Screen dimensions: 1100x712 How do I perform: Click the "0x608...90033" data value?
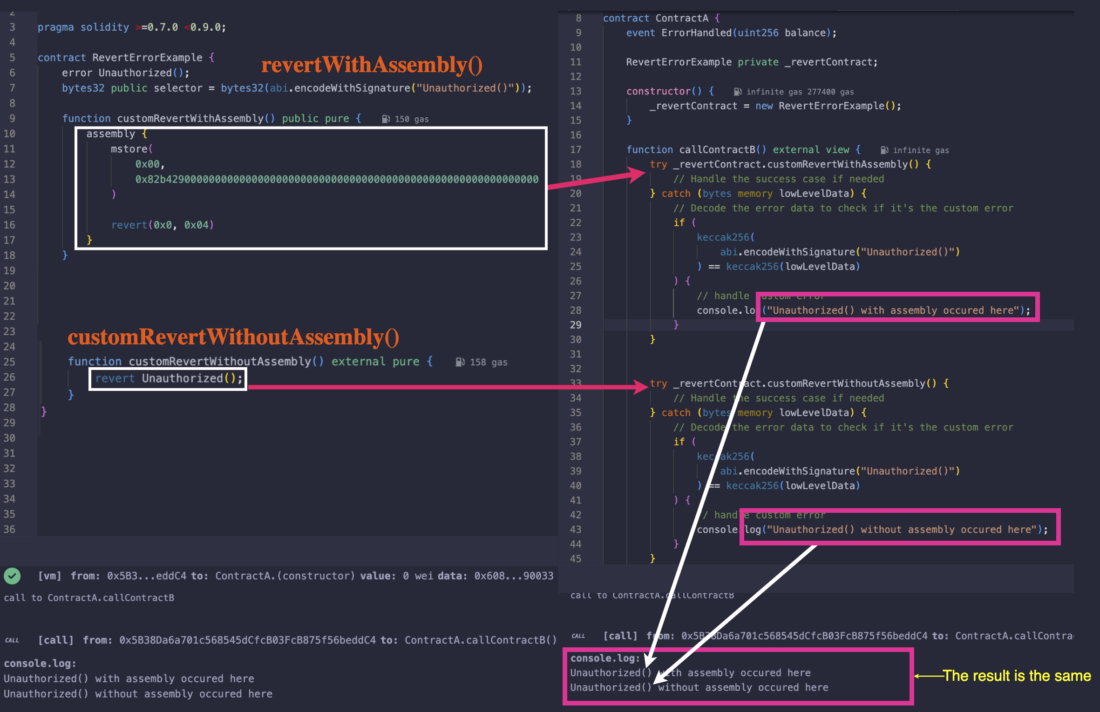click(x=514, y=576)
